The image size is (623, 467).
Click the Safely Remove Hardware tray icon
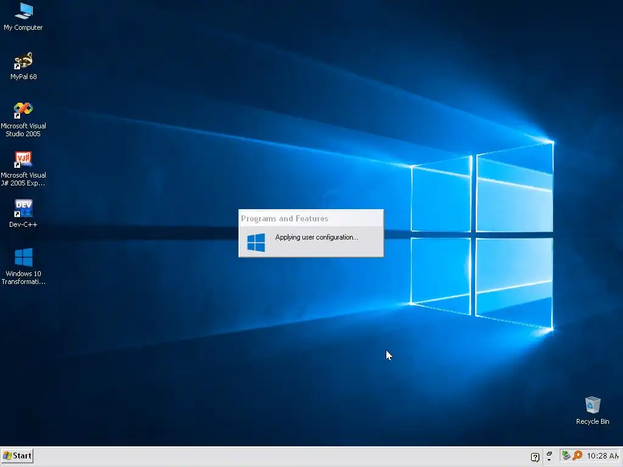[566, 455]
